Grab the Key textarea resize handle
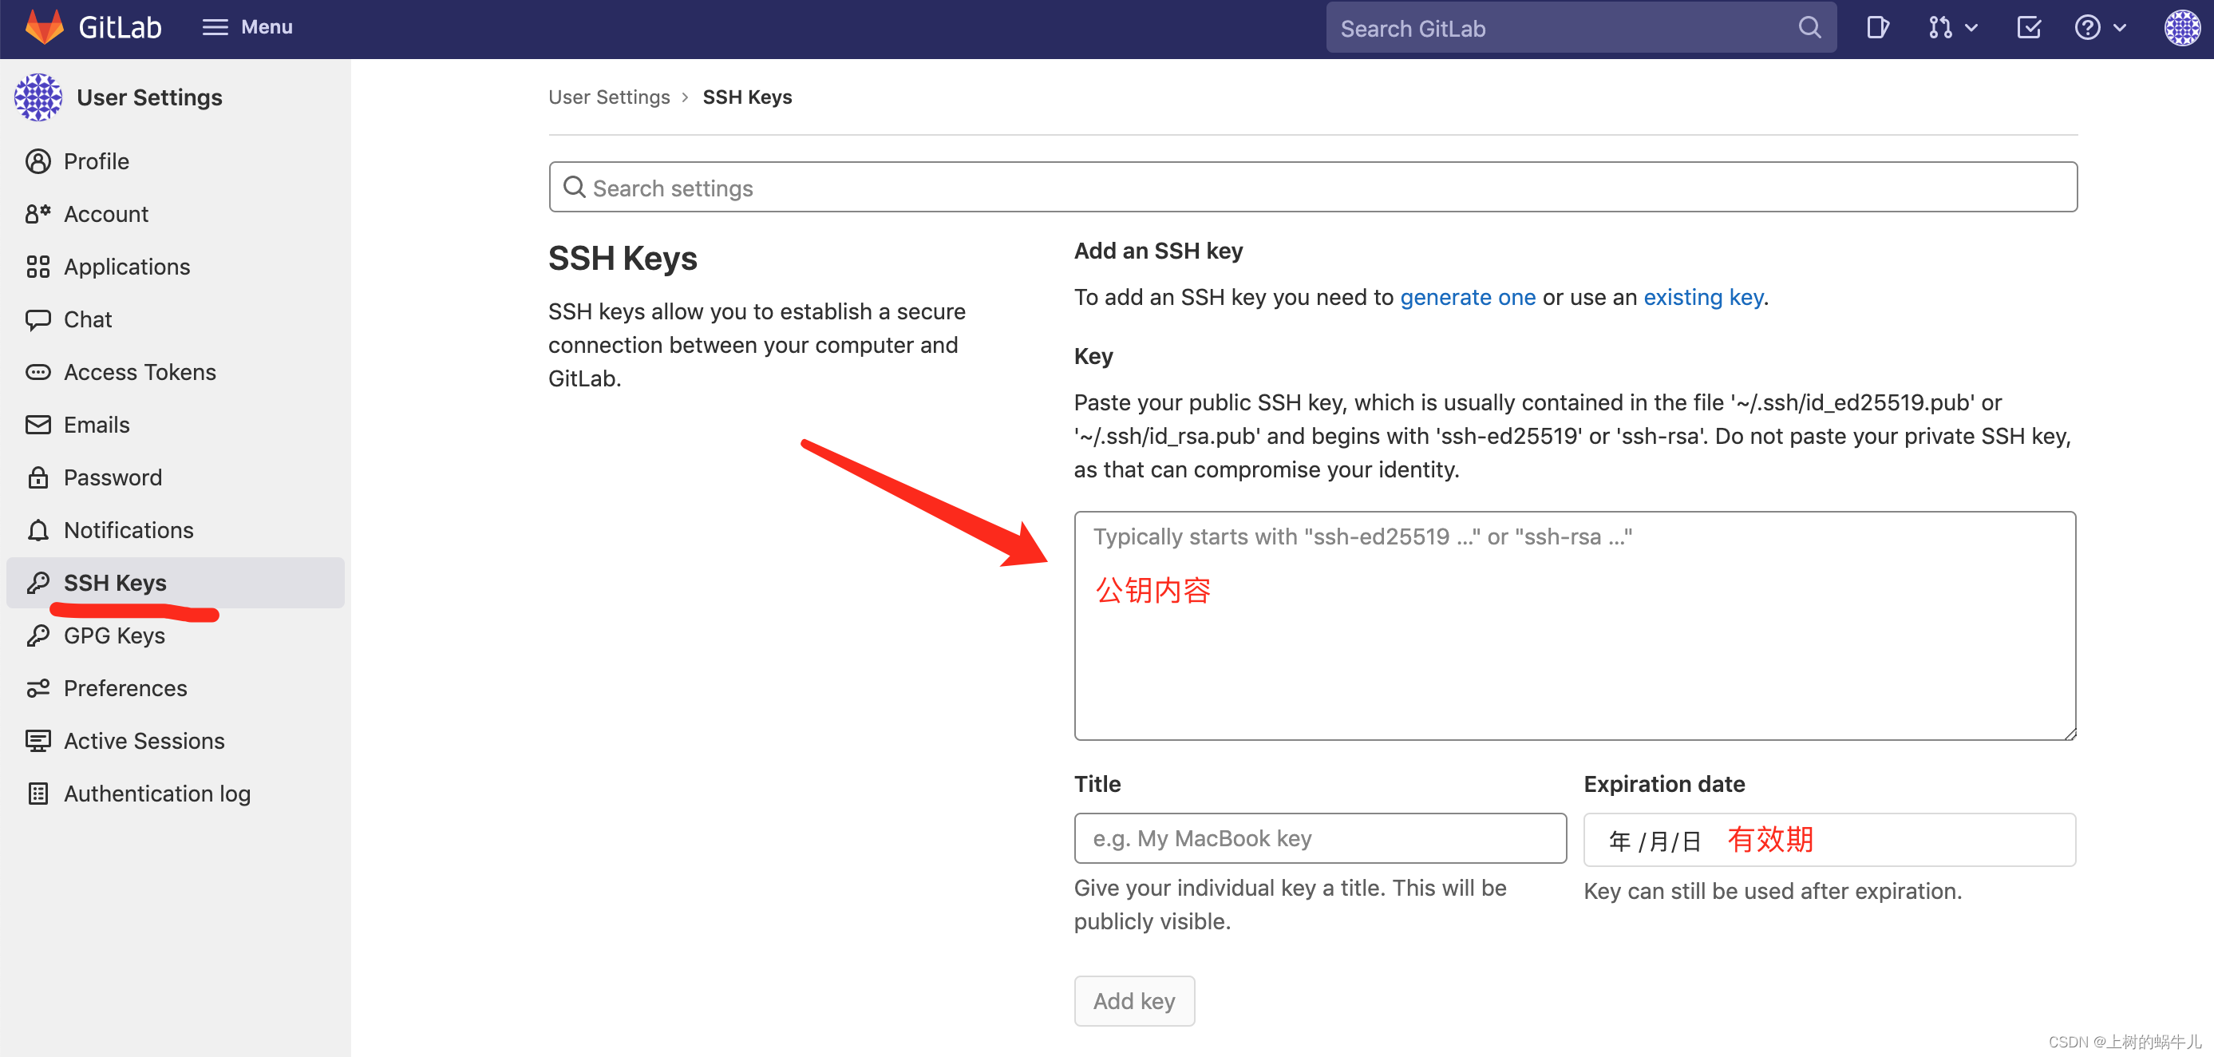Viewport: 2214px width, 1057px height. tap(2070, 733)
